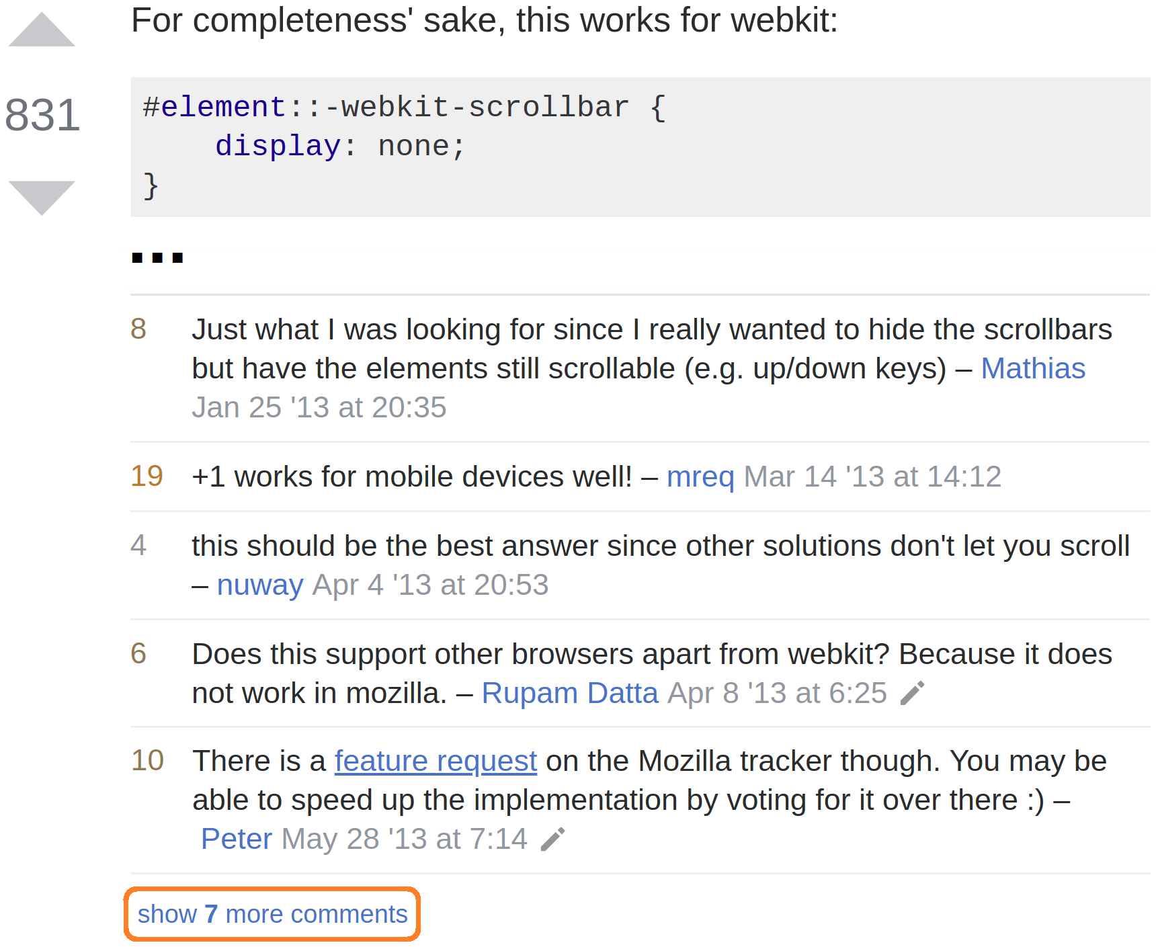The width and height of the screenshot is (1156, 949).
Task: Upvote the webkit scrollbar answer
Action: pyautogui.click(x=42, y=31)
